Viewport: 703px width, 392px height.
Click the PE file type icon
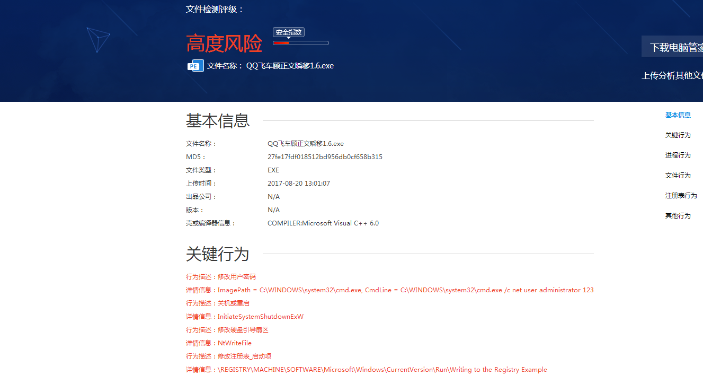click(x=195, y=66)
